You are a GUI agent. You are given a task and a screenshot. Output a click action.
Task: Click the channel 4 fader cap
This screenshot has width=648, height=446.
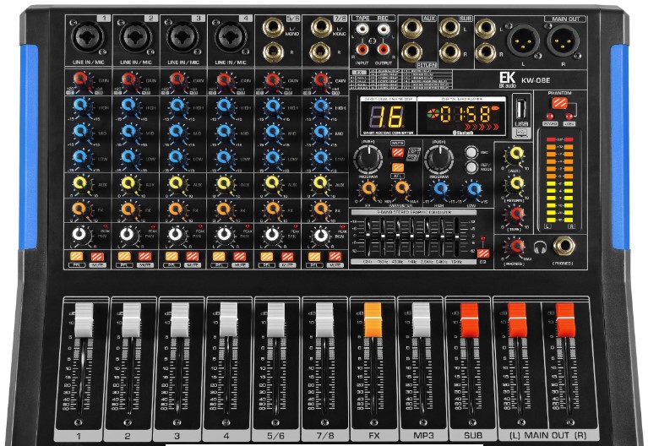(228, 320)
